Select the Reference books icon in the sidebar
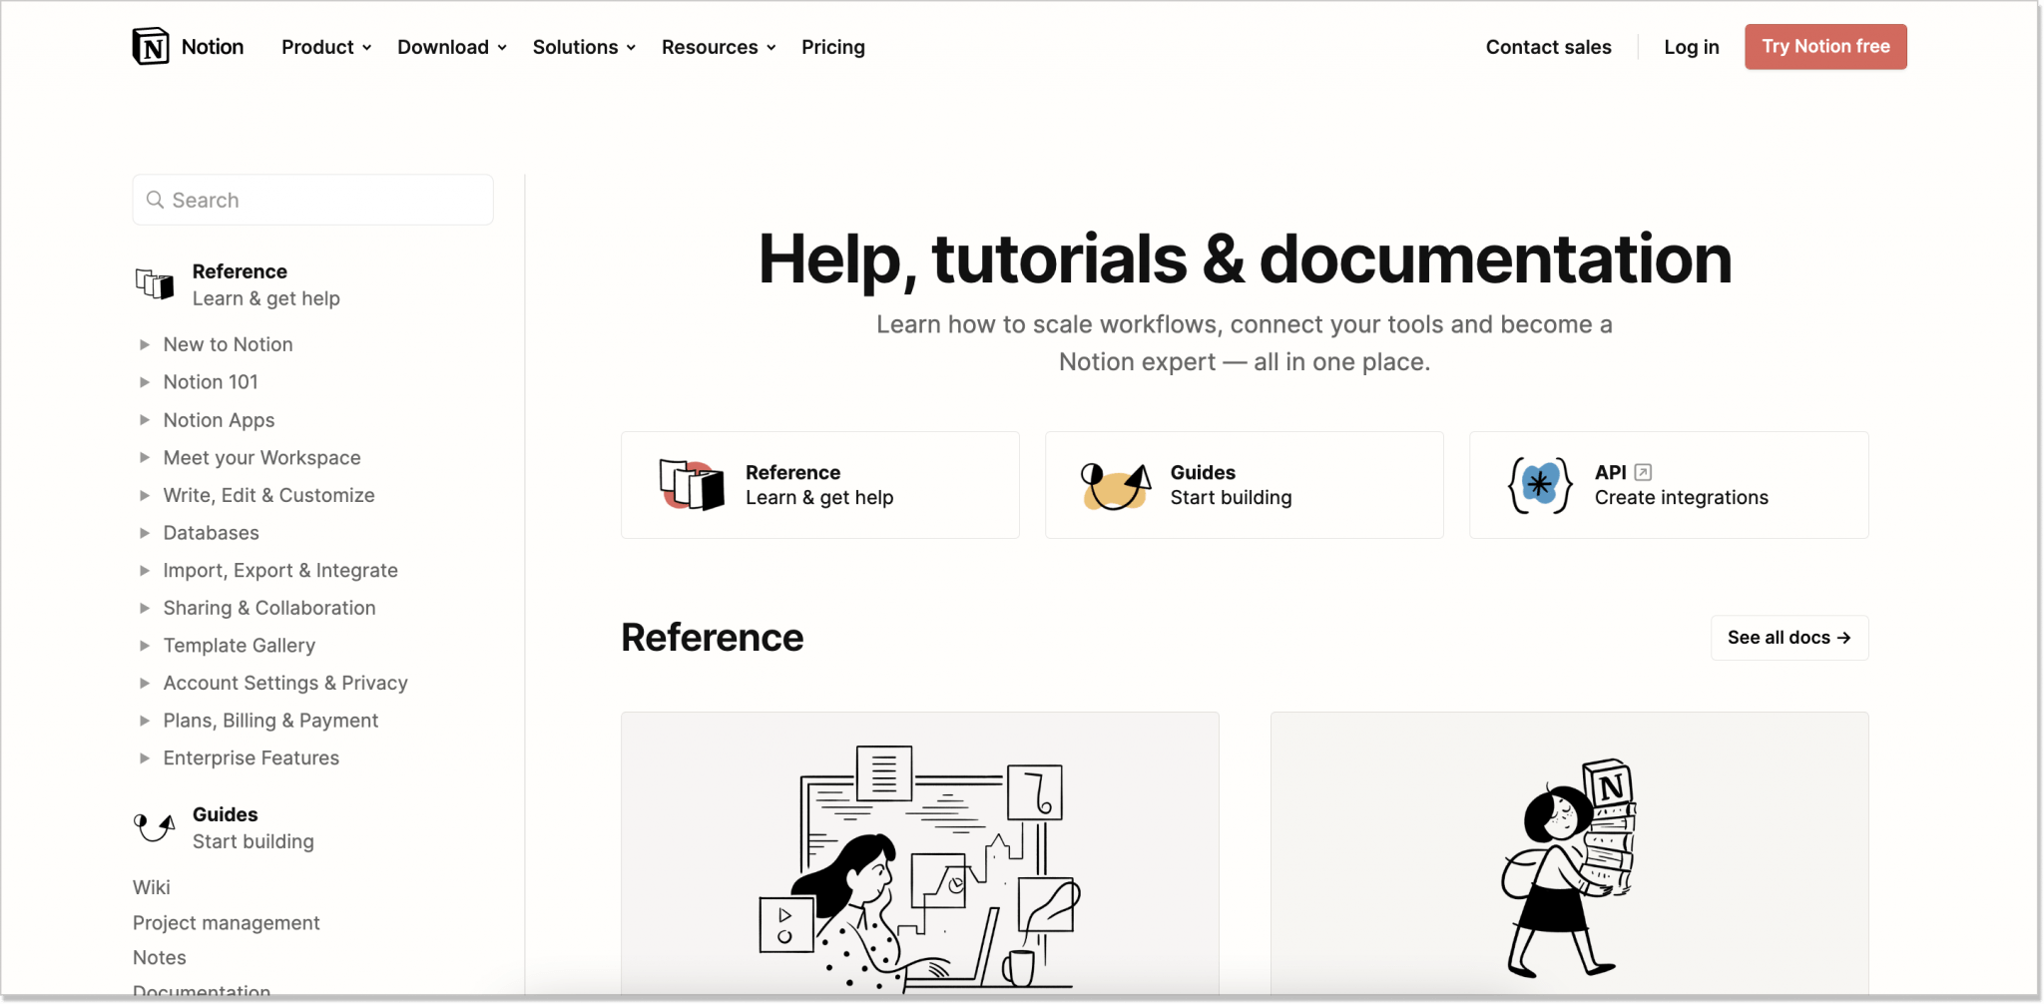Screen dimensions: 2044x1004 [x=153, y=283]
